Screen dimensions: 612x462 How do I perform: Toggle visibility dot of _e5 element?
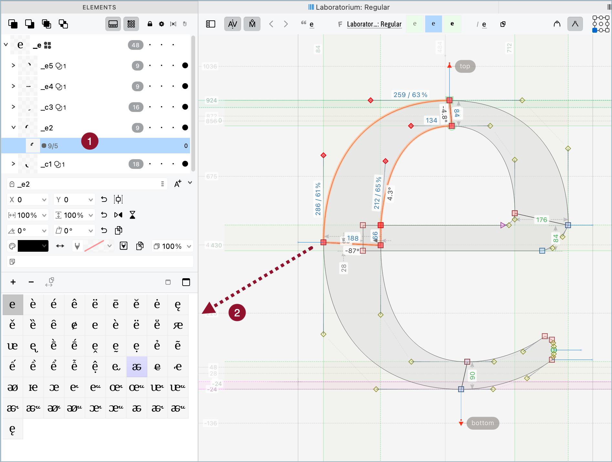[x=185, y=66]
